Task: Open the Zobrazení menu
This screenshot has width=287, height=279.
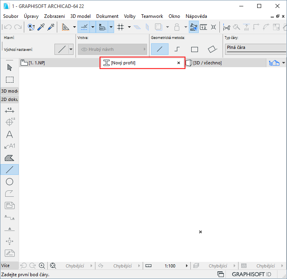Action: [54, 16]
